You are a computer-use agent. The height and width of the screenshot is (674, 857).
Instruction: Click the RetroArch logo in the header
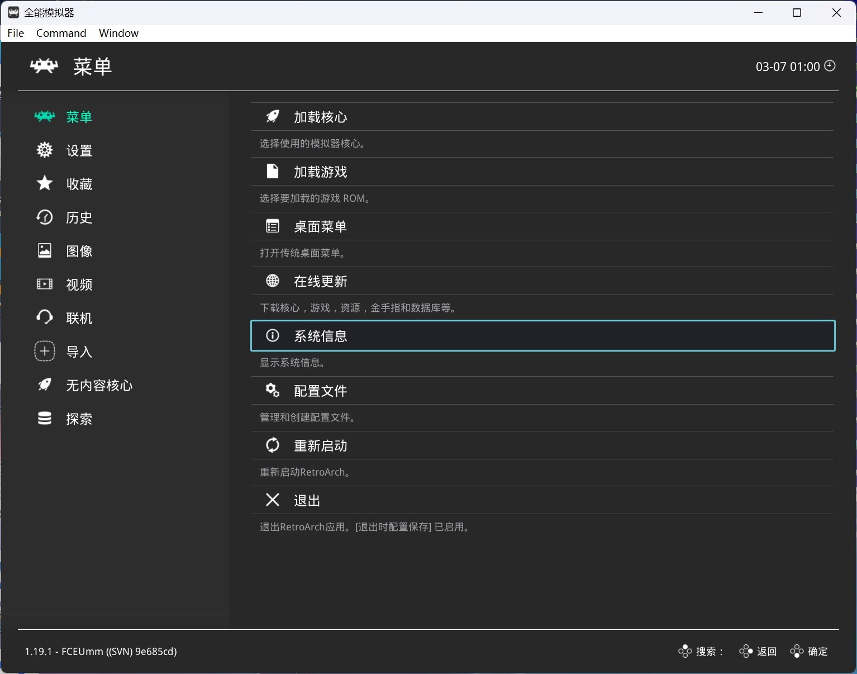click(44, 66)
